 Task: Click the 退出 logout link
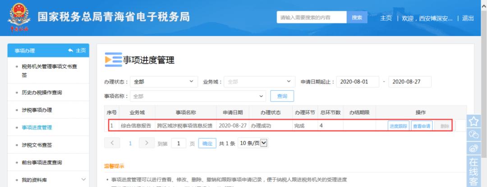[468, 18]
